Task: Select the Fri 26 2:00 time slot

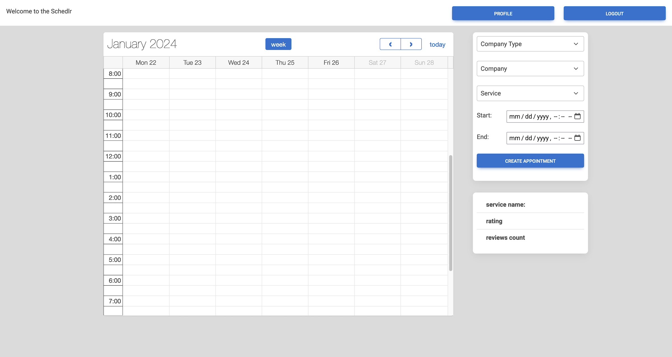Action: [x=331, y=197]
